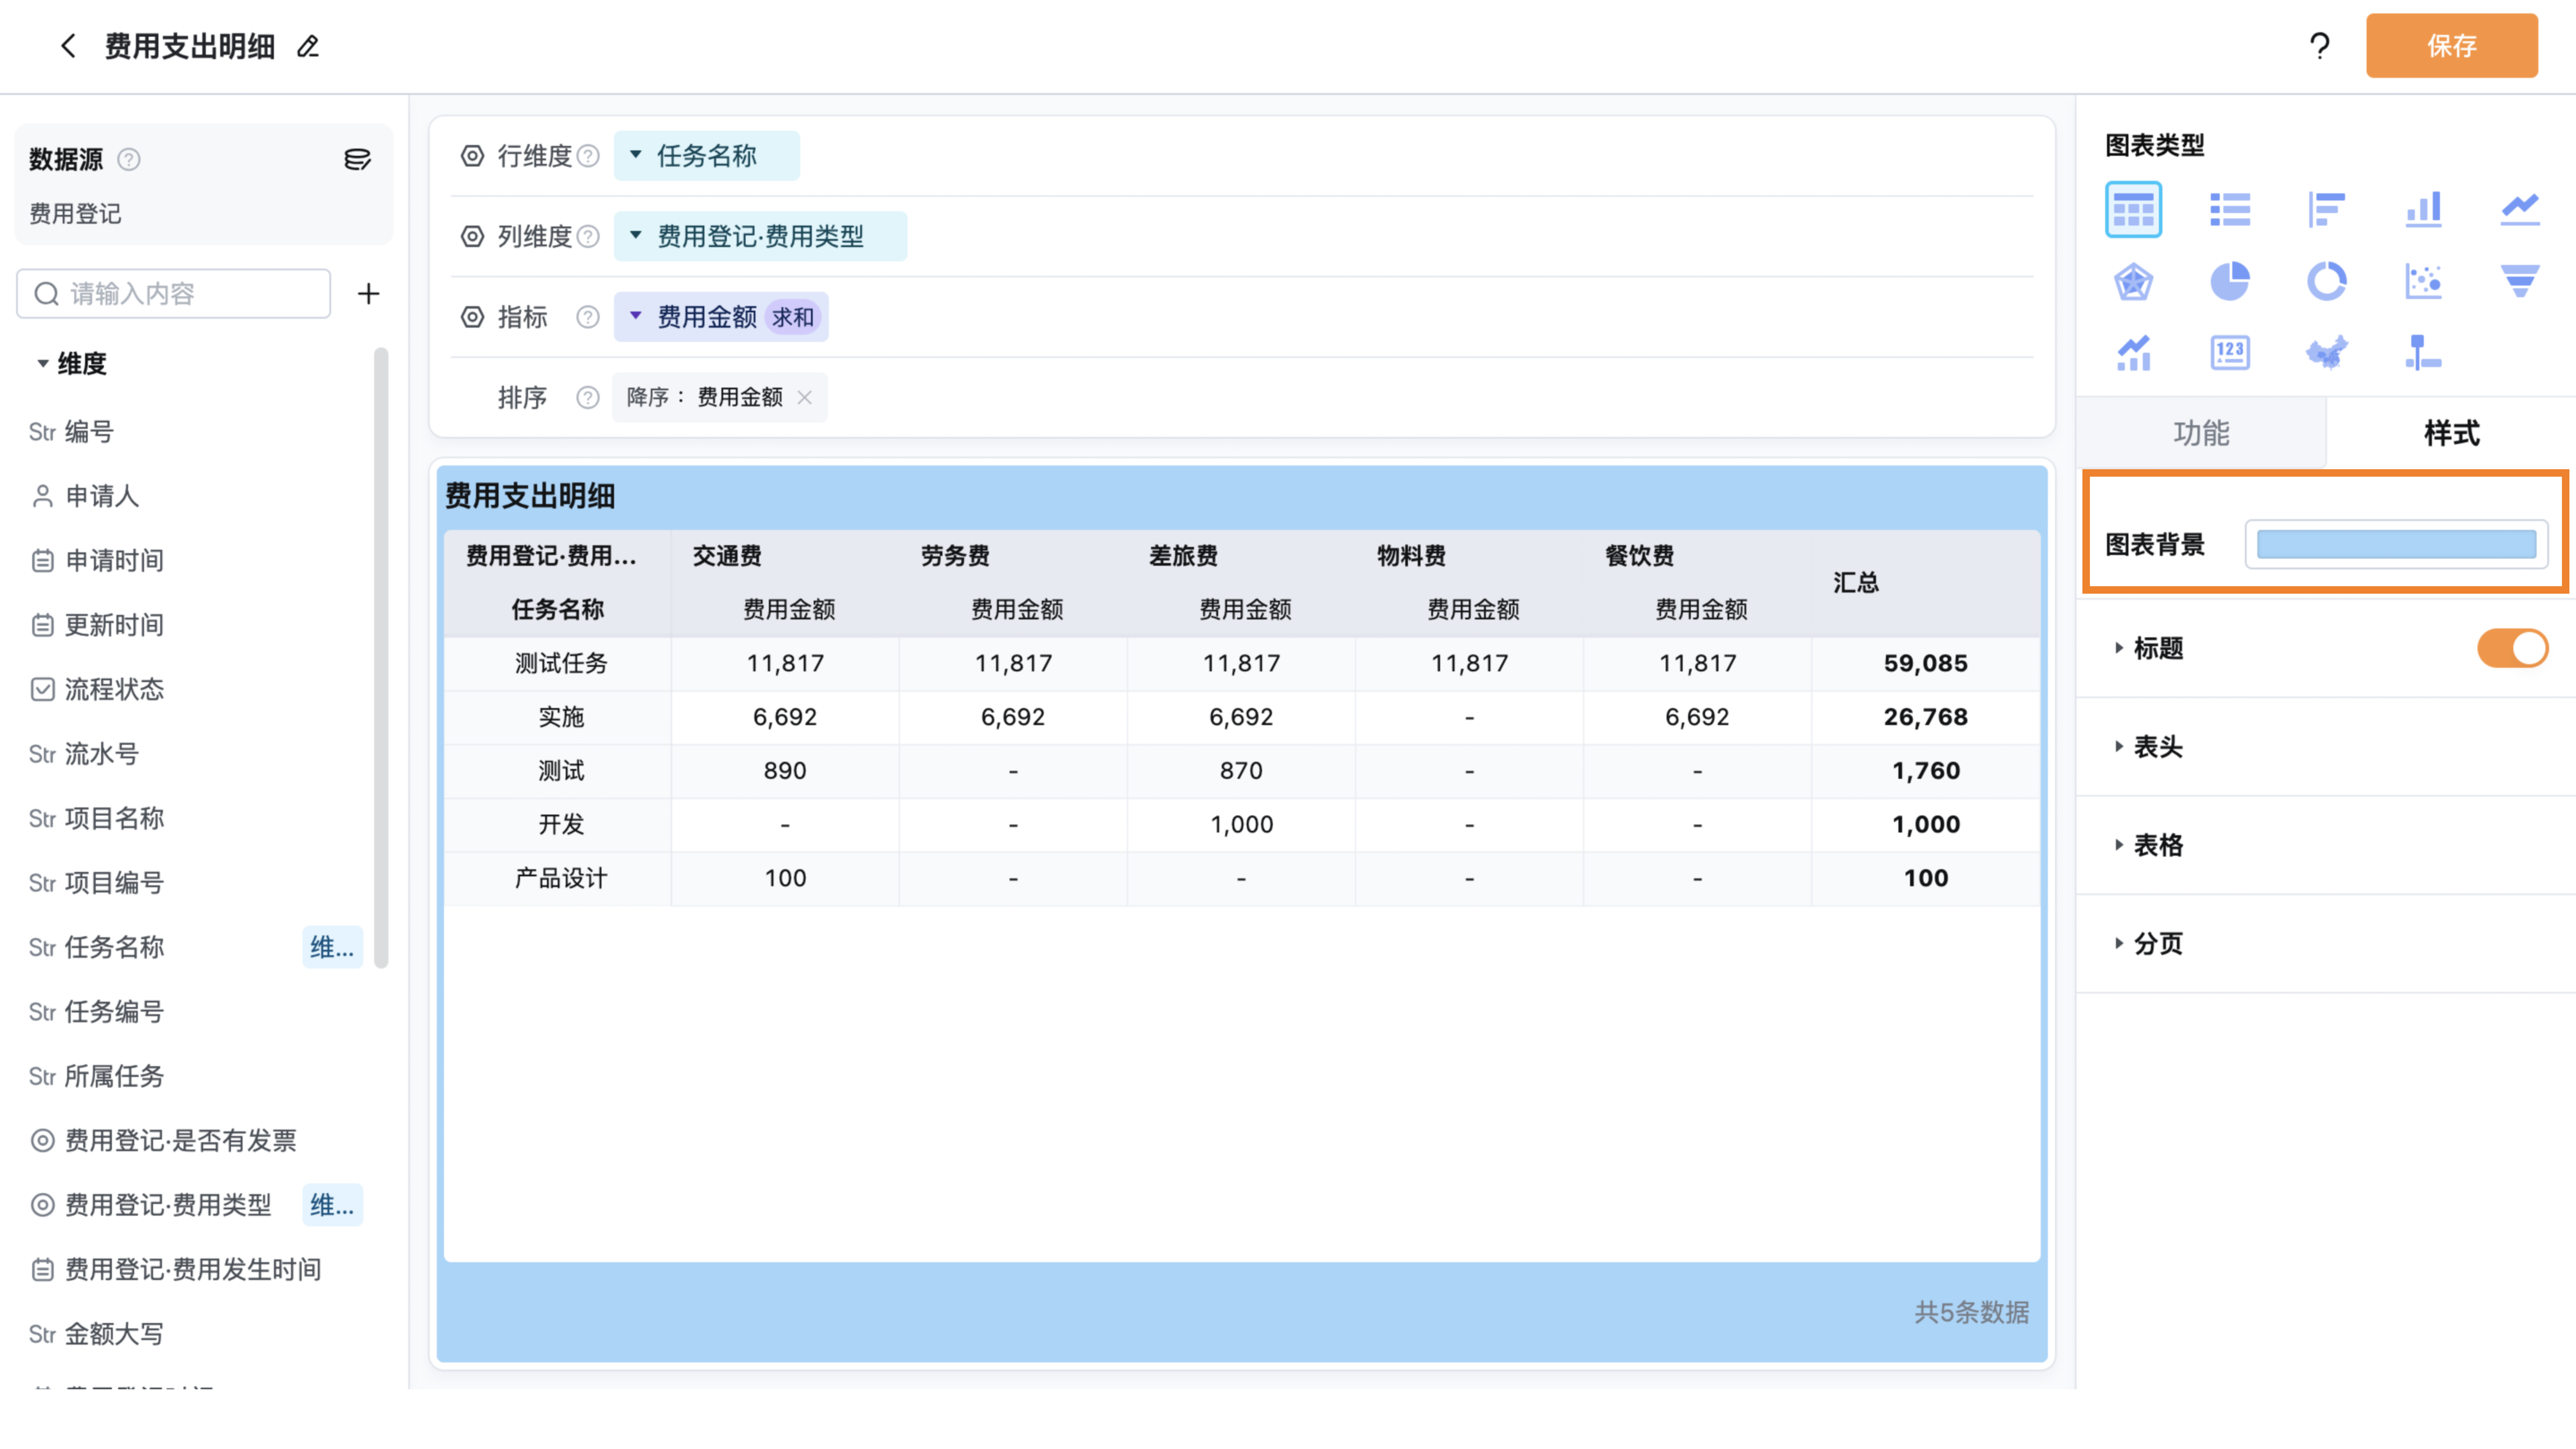This screenshot has width=2576, height=1449.
Task: Select the funnel chart type
Action: click(x=2520, y=281)
